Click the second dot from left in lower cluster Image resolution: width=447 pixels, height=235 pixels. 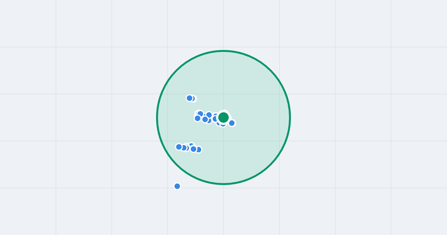click(x=184, y=148)
